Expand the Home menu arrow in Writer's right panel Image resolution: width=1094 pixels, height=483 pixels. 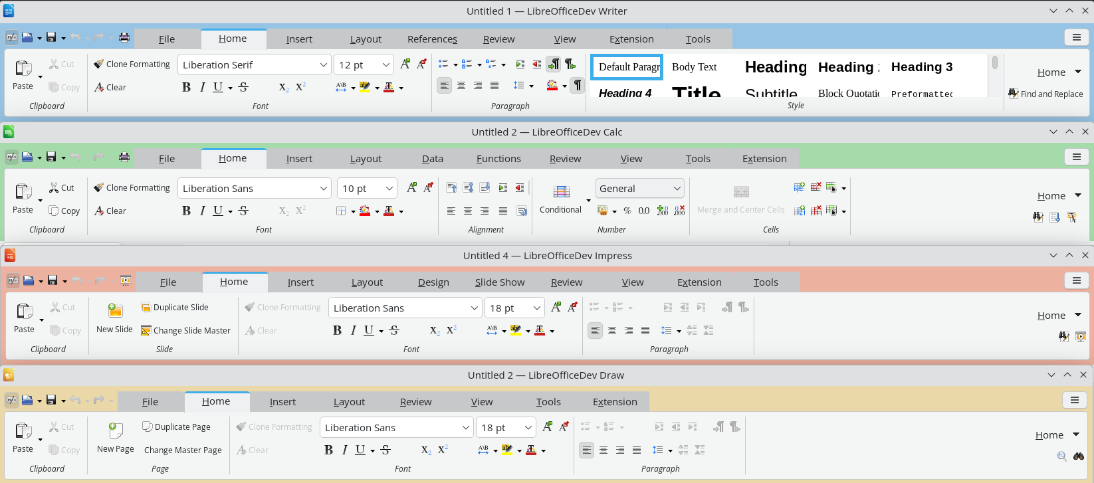(1078, 72)
